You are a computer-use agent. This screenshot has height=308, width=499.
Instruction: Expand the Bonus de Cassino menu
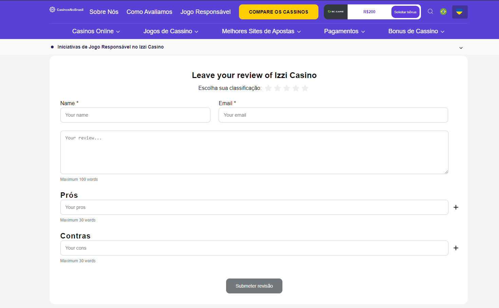(417, 31)
